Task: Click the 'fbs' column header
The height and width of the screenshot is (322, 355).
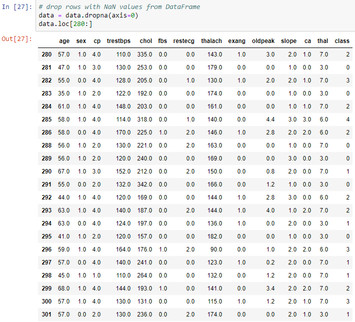Action: click(x=162, y=41)
